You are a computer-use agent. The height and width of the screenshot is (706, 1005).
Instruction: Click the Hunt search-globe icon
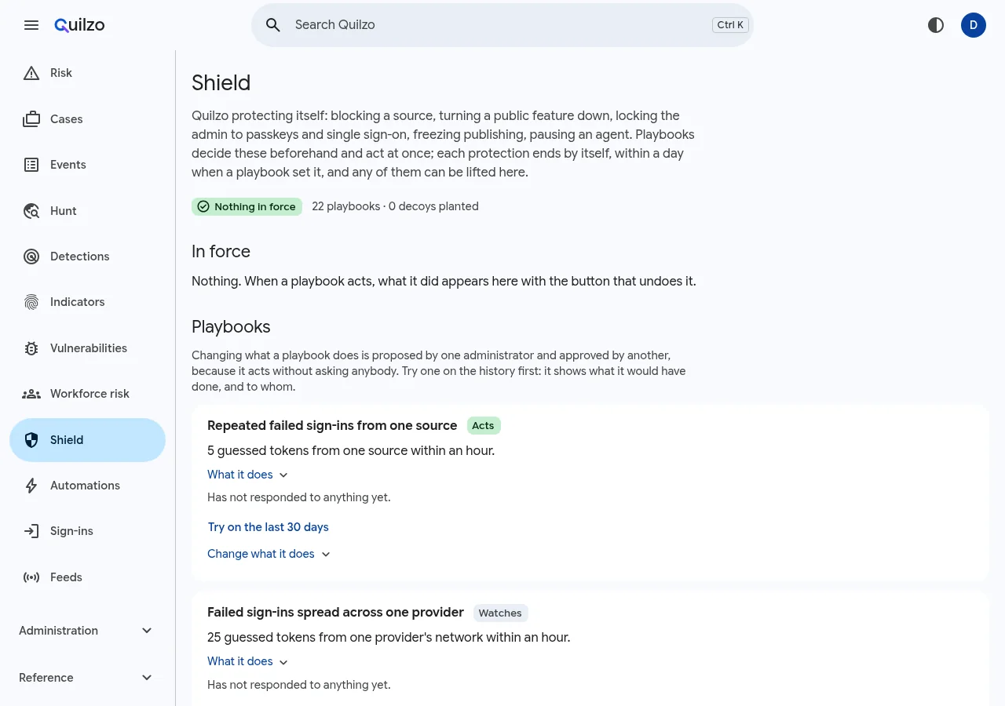click(x=31, y=211)
